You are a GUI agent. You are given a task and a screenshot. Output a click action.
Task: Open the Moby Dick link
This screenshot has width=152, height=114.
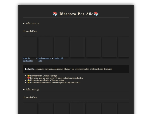[x=59, y=58]
